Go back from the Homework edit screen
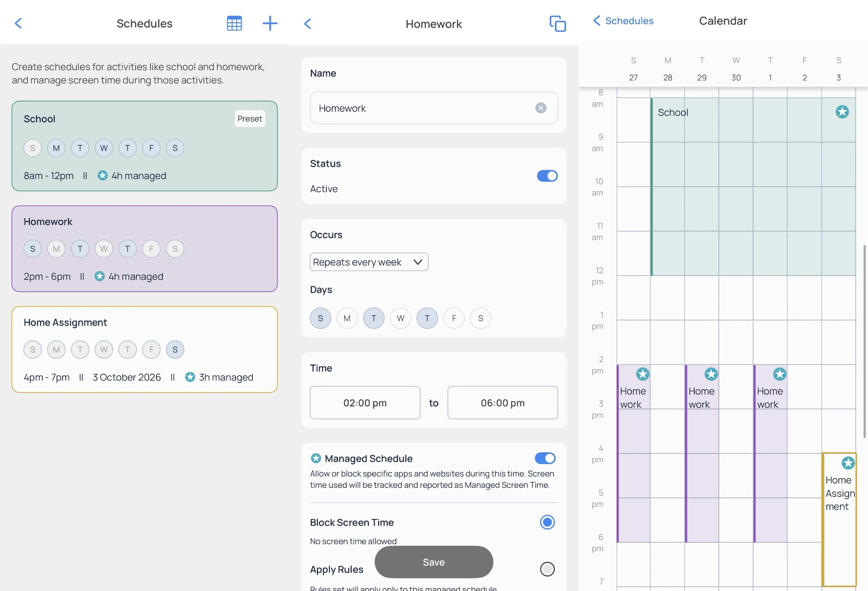Viewport: 868px width, 591px height. [308, 24]
